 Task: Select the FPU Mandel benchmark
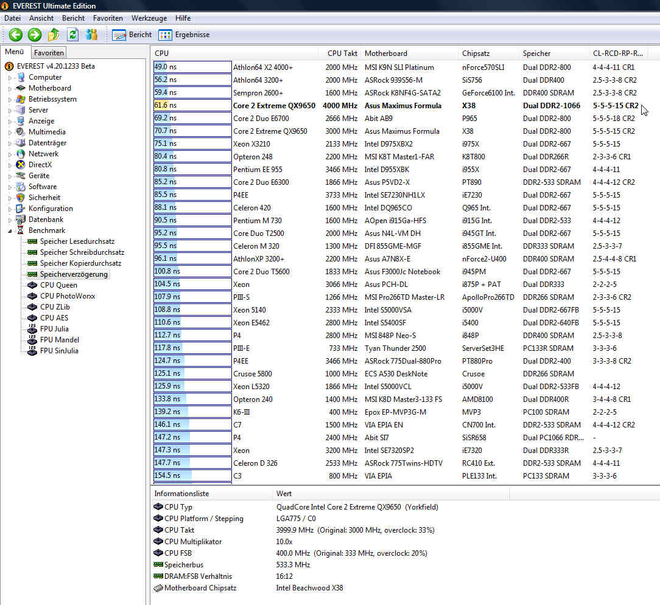[59, 340]
